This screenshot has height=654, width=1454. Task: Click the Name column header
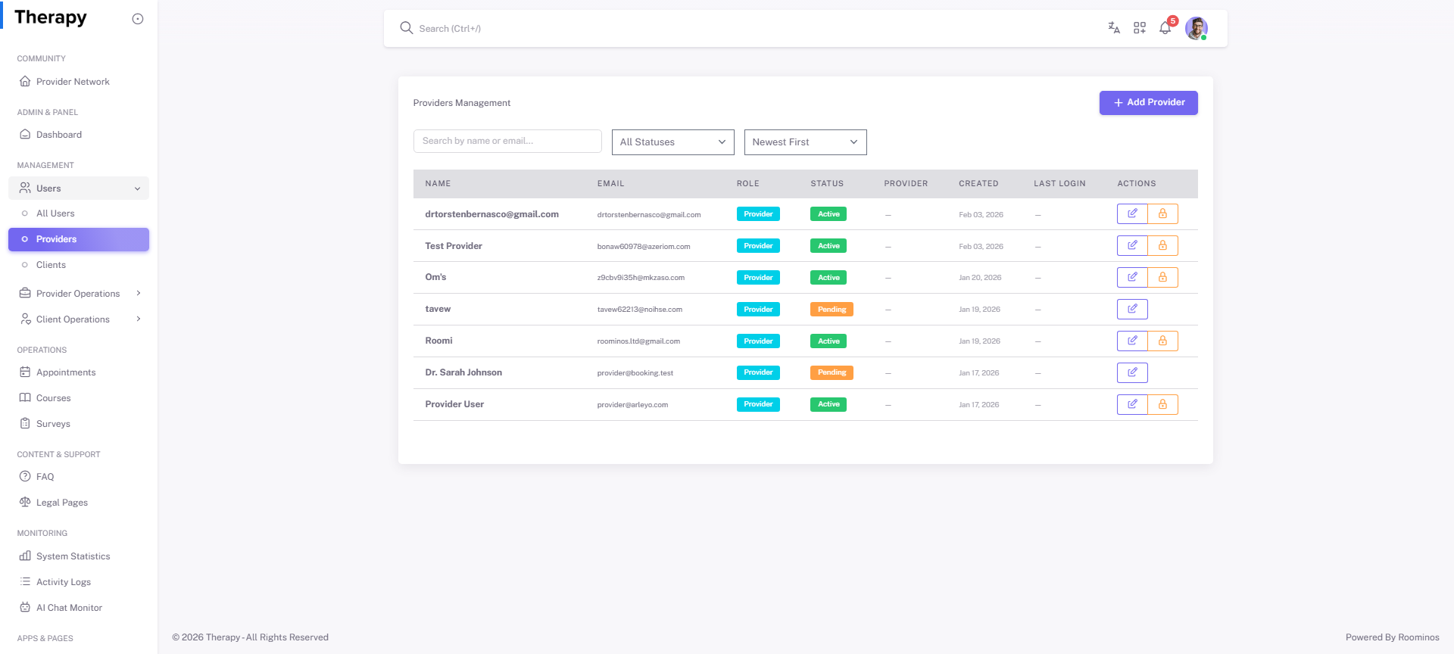[438, 184]
